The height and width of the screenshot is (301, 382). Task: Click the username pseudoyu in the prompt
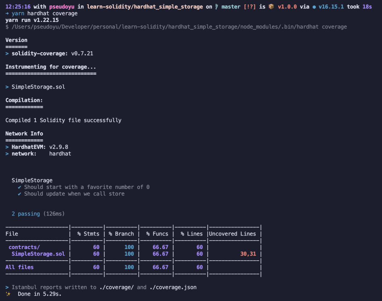62,7
